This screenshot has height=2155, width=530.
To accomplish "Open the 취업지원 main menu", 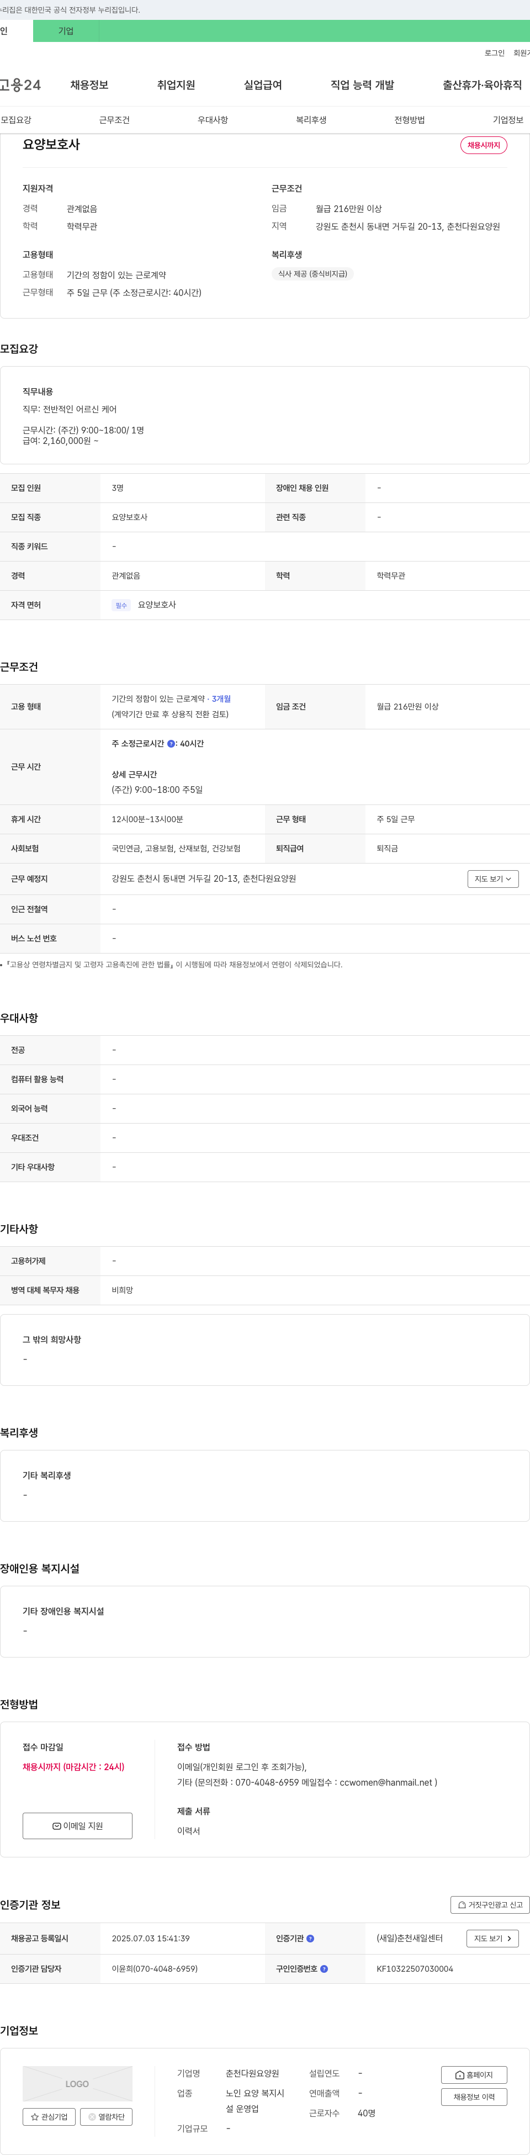I will click(x=176, y=86).
